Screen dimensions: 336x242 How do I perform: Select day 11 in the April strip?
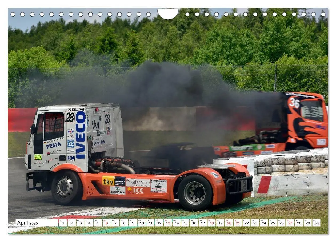click(150, 223)
